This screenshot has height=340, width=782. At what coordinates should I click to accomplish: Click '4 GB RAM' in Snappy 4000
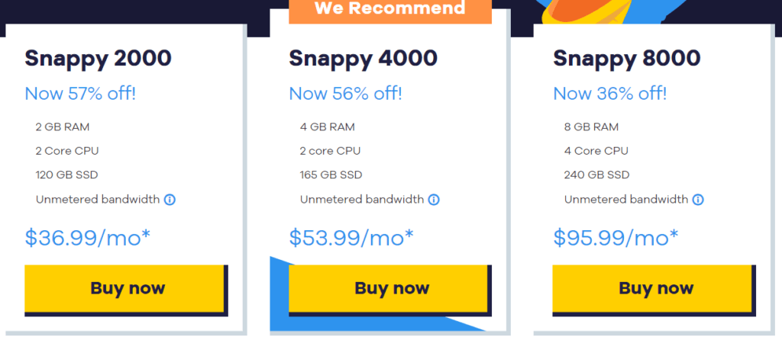(x=327, y=127)
